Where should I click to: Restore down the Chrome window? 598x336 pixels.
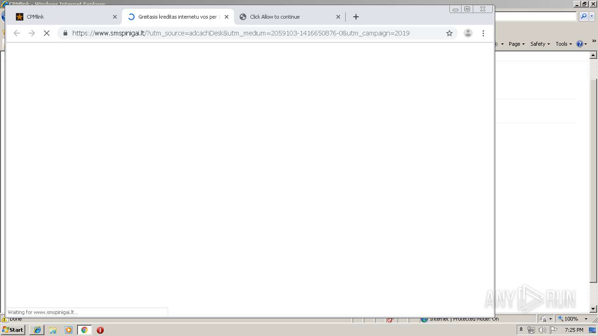click(467, 9)
